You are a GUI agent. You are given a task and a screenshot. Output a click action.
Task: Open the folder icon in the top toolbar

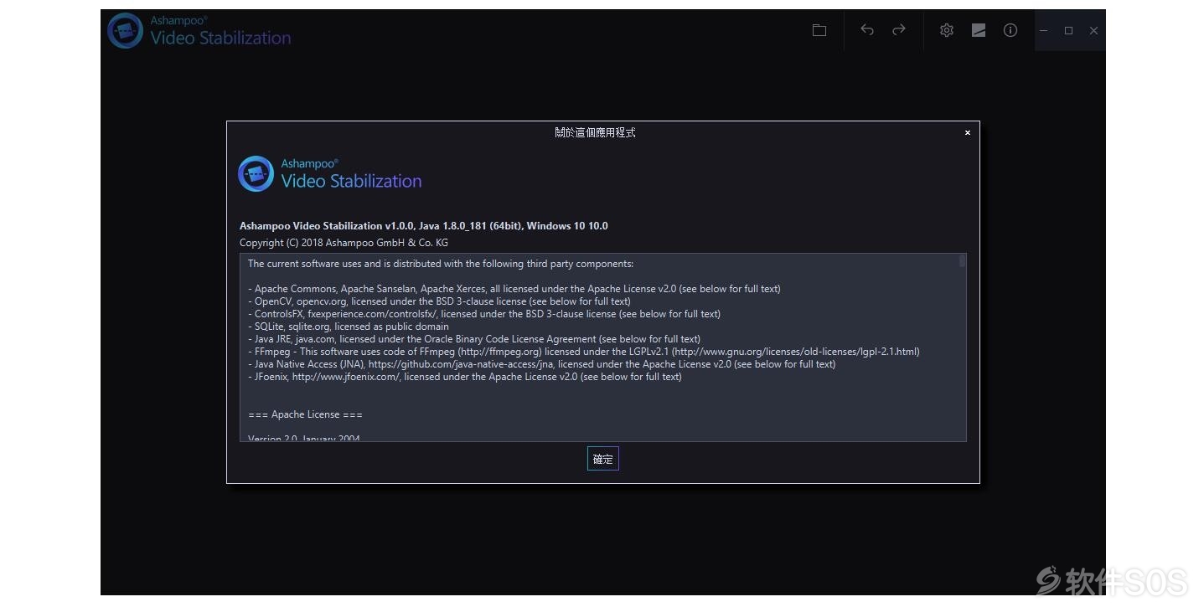819,30
